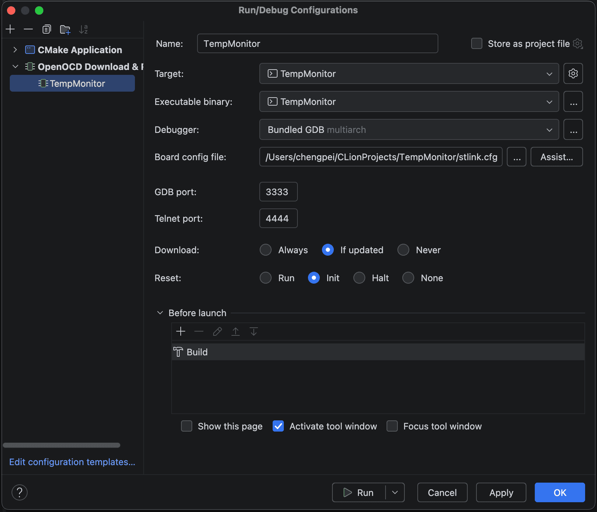This screenshot has width=597, height=512.
Task: Click the Apply button
Action: coord(501,492)
